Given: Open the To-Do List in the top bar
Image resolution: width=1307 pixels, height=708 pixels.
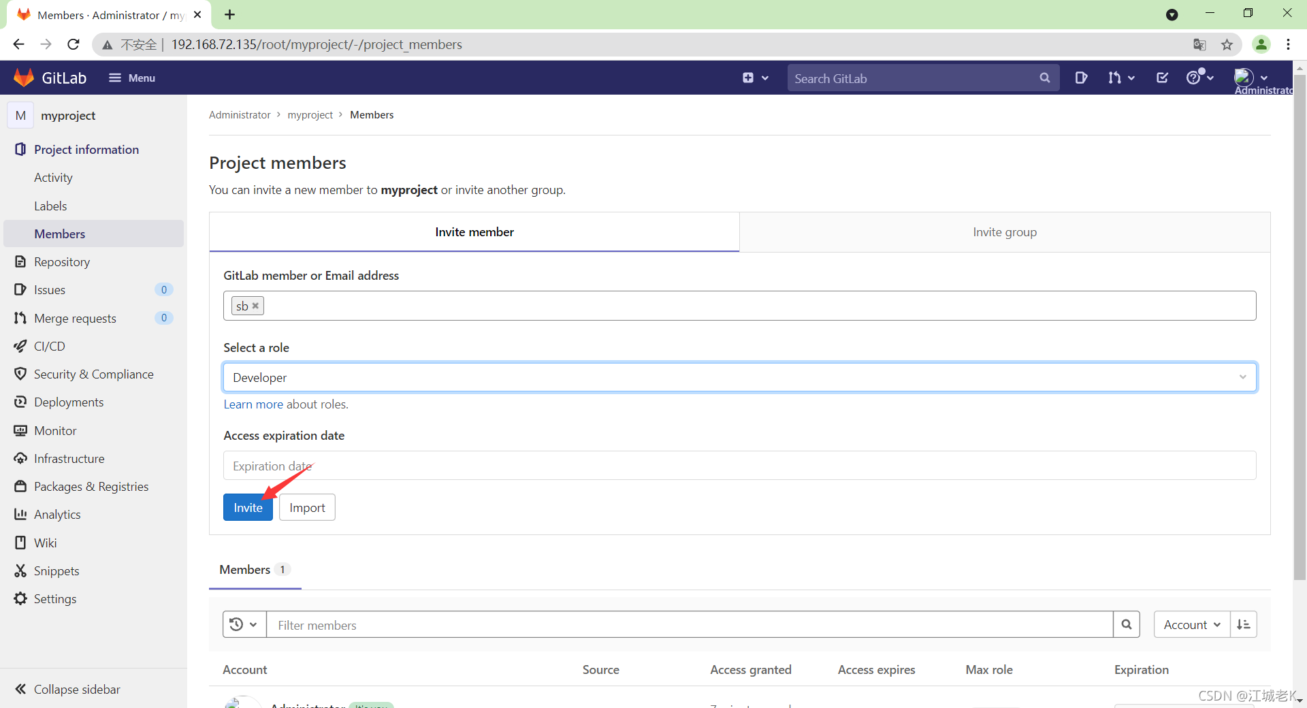Looking at the screenshot, I should pyautogui.click(x=1162, y=78).
